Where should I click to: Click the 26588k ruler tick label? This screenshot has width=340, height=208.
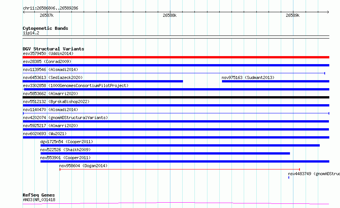(x=170, y=15)
